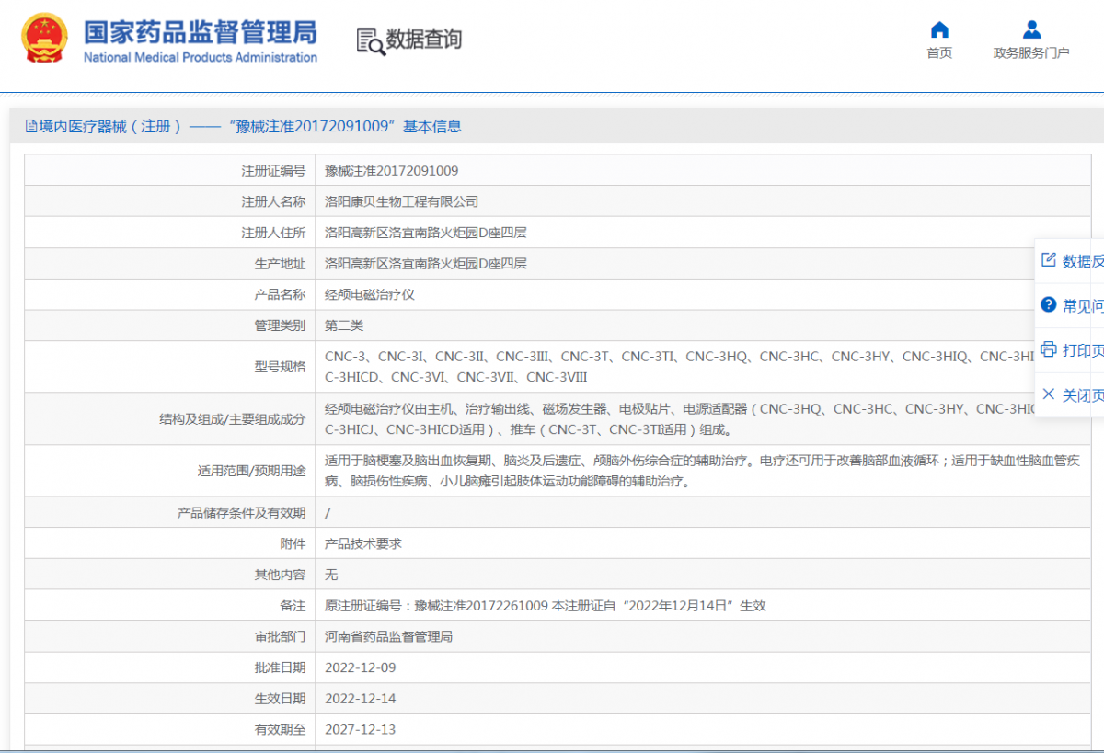Select the 数据反馈 side panel item
The height and width of the screenshot is (753, 1104).
pyautogui.click(x=1071, y=261)
